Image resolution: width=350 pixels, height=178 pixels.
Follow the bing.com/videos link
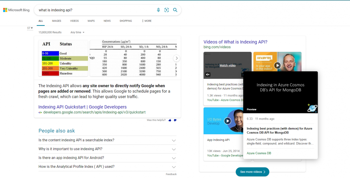pos(217,47)
